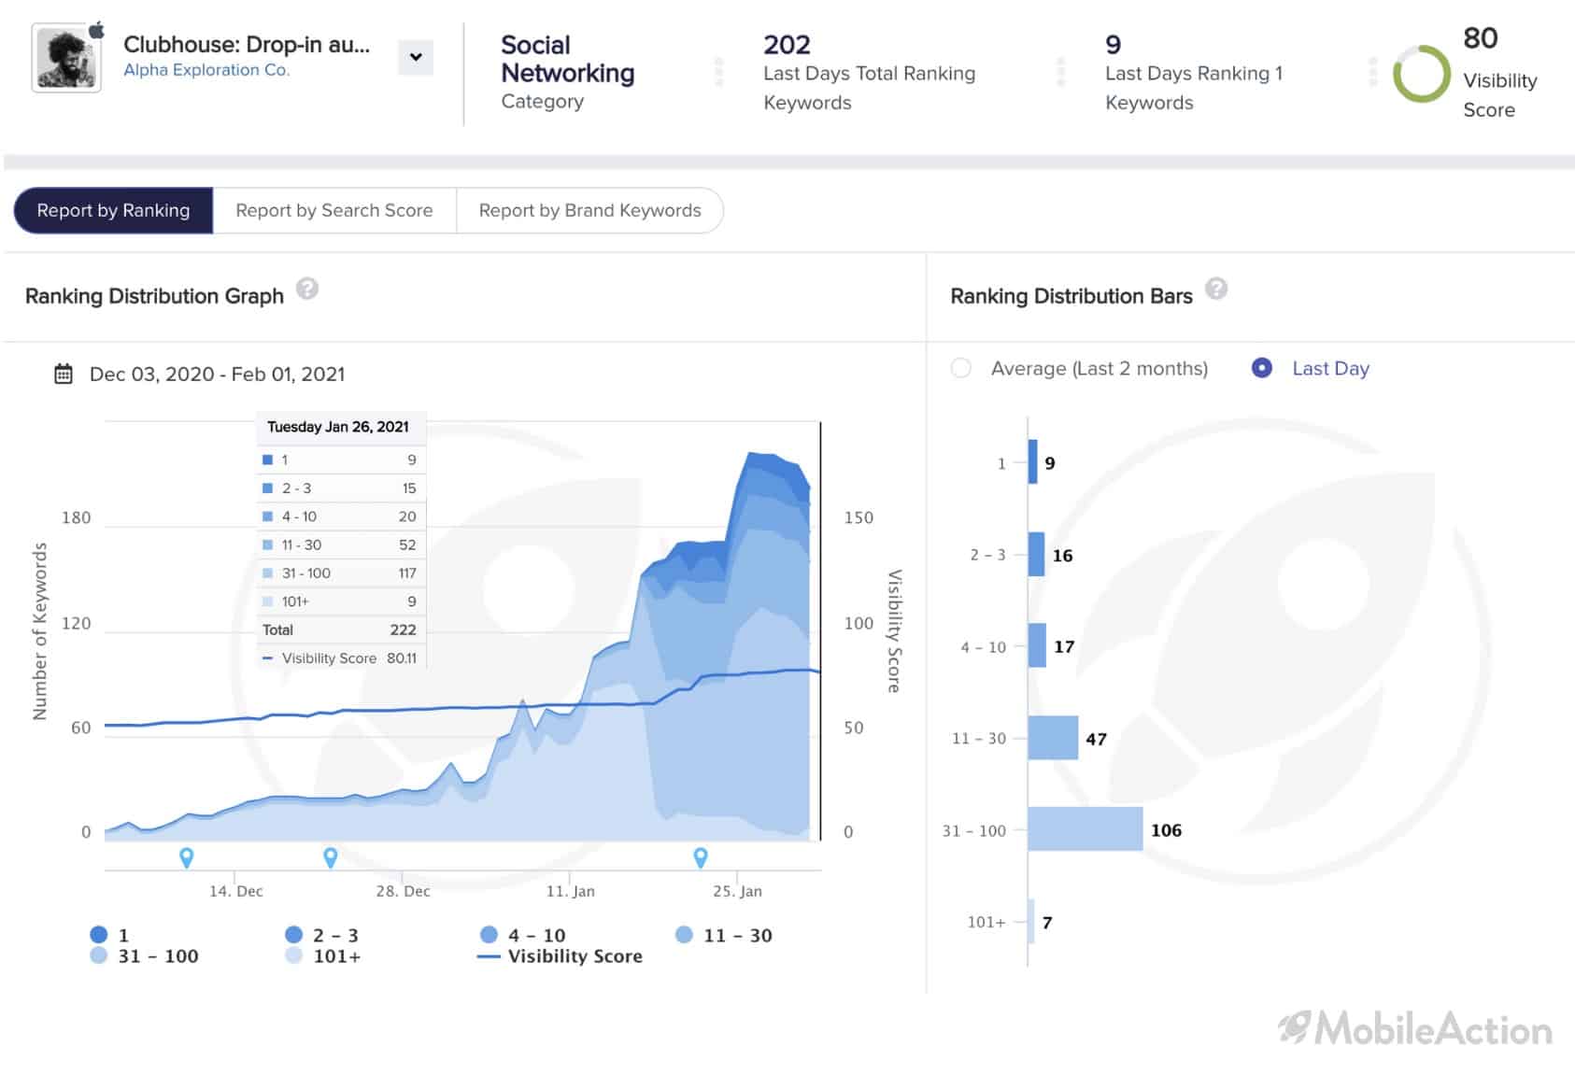Click the 202 Last Days Total Ranking Keywords
Screen dimensions: 1575x1089
point(869,73)
